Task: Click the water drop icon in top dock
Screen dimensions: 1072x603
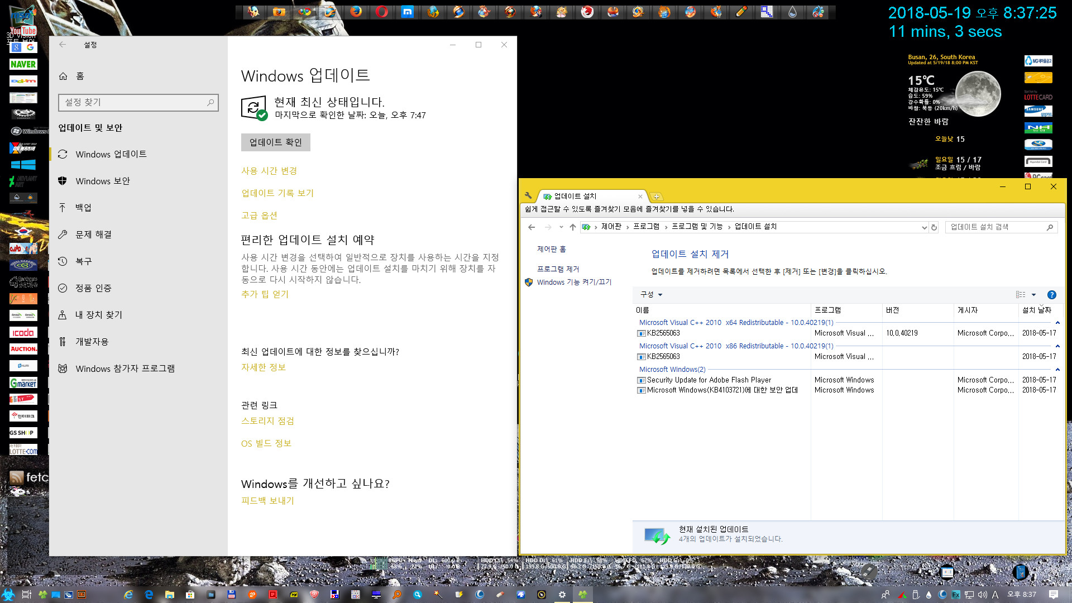Action: 792,11
